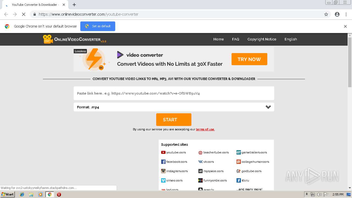Bookmark this page with the star icon

326,14
